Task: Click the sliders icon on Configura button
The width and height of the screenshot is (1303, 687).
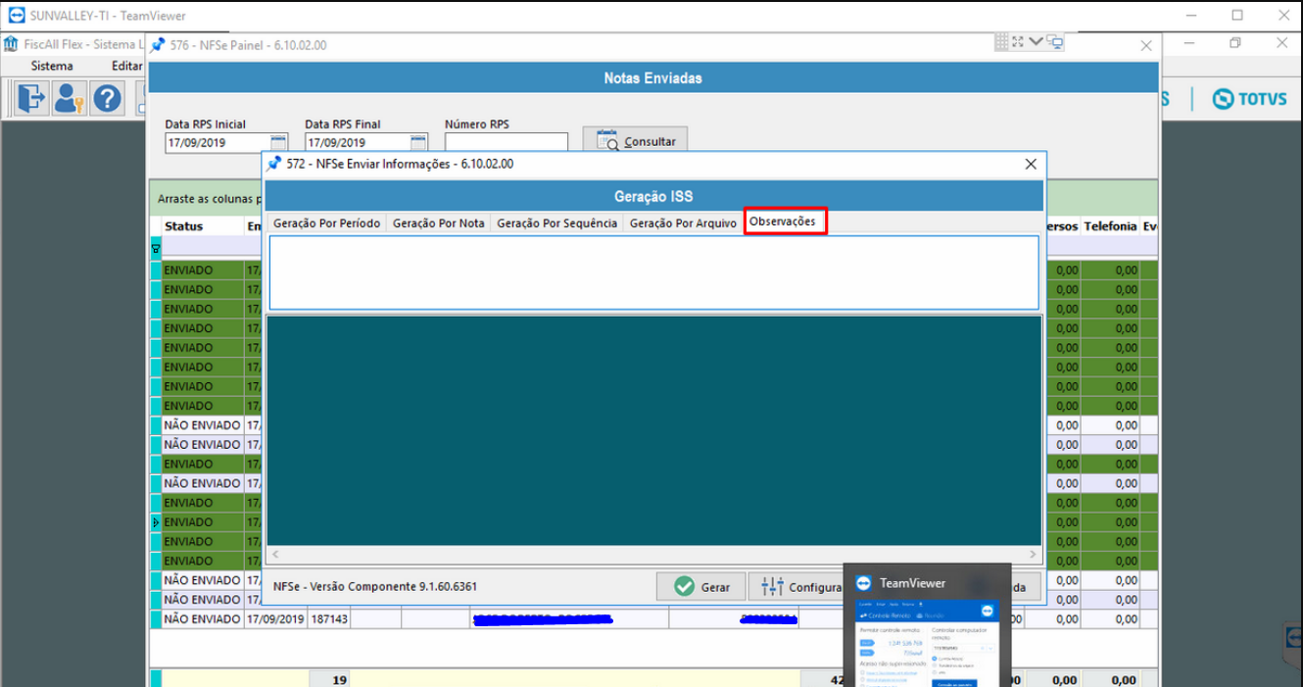Action: point(772,586)
